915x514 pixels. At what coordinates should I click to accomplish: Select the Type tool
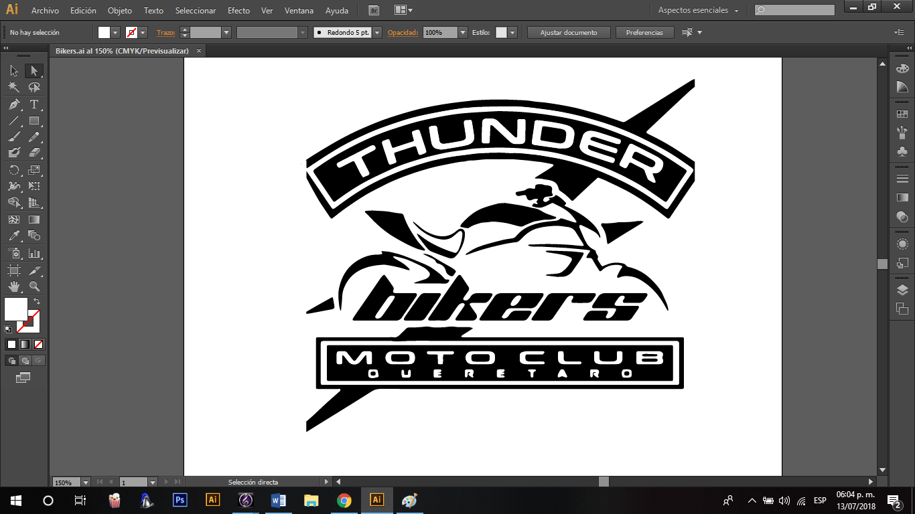34,104
